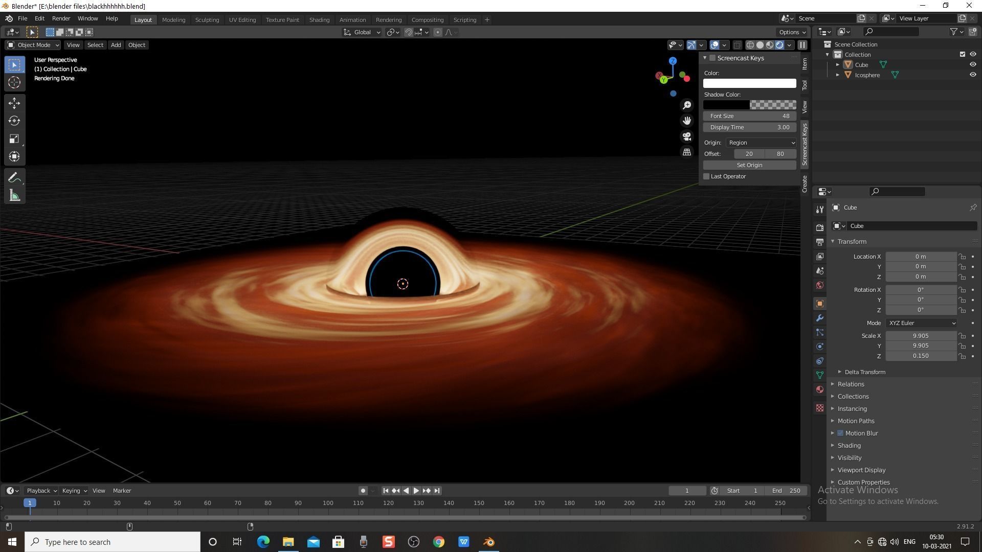
Task: Open View Layer properties tab
Action: [x=820, y=257]
